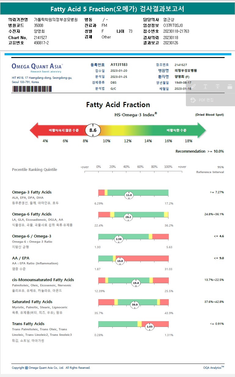The width and height of the screenshot is (235, 377).
Task: Click the 11.0 marker on Omega-3 bar
Action: (129, 195)
